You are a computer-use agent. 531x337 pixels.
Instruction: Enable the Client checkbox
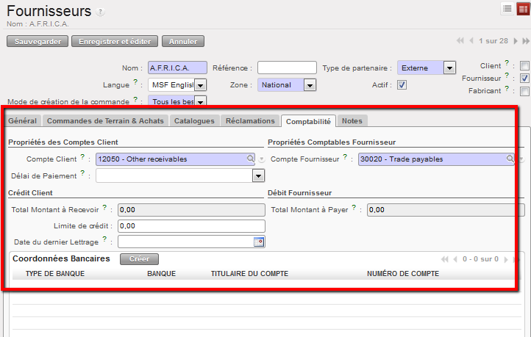524,65
